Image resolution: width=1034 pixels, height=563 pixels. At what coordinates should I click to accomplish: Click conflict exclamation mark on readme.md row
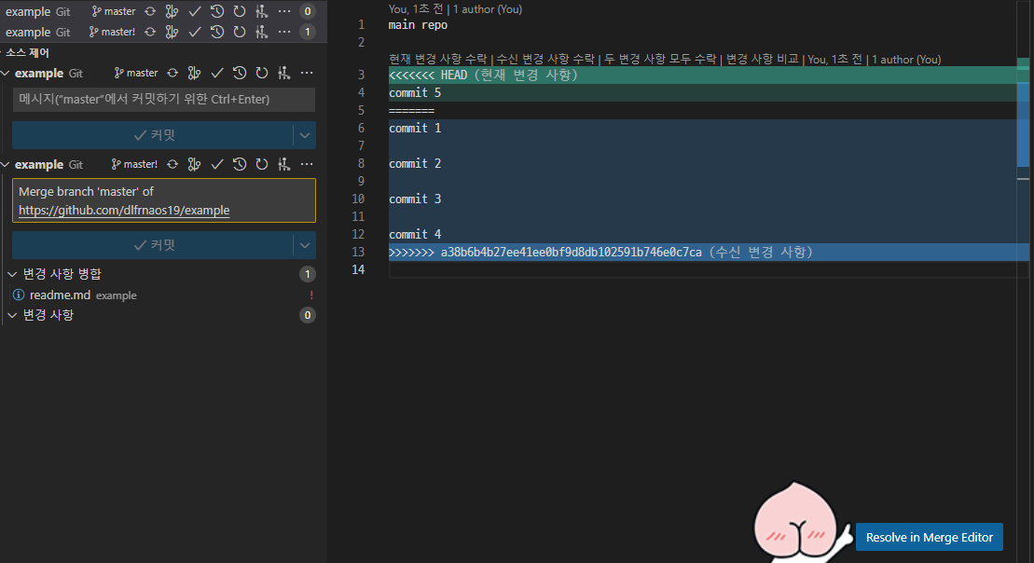311,295
